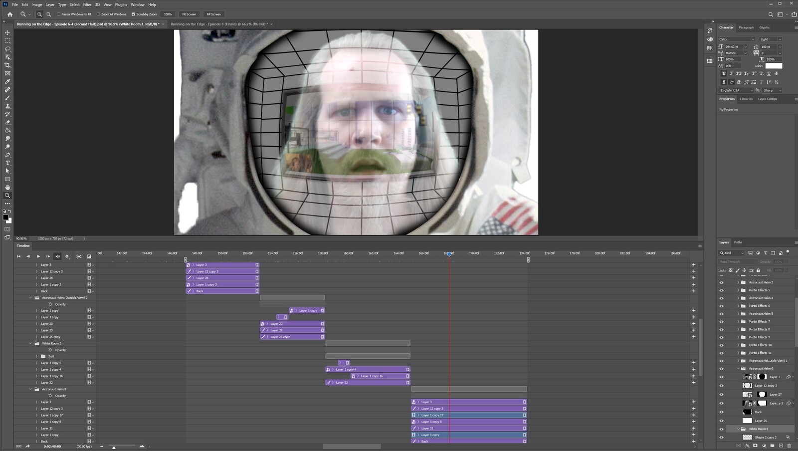
Task: Open the Kind filter dropdown in Layers
Action: pyautogui.click(x=732, y=253)
